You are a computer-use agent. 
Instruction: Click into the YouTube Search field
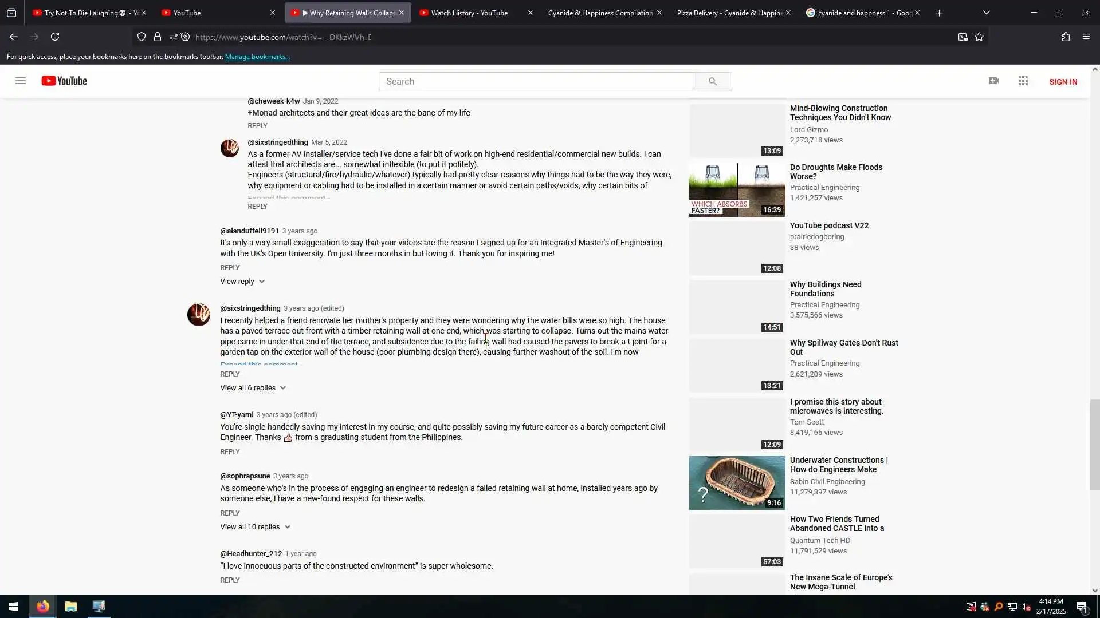click(536, 81)
